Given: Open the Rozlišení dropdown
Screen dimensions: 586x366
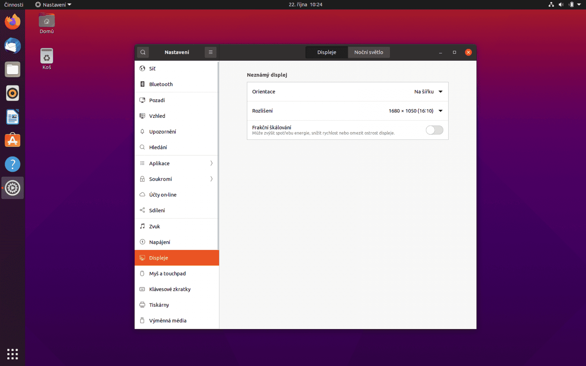Looking at the screenshot, I should [x=415, y=111].
